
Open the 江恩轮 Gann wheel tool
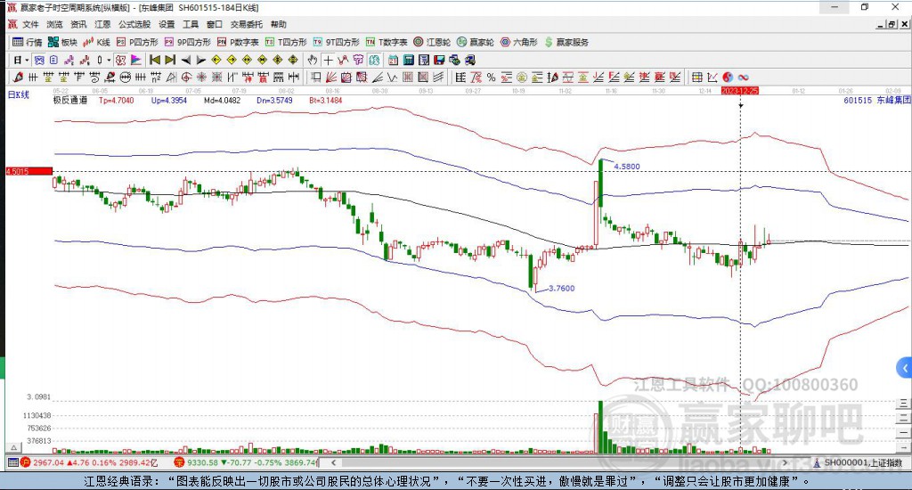click(x=432, y=42)
